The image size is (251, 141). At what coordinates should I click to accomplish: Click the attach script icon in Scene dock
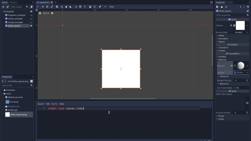click(x=31, y=7)
